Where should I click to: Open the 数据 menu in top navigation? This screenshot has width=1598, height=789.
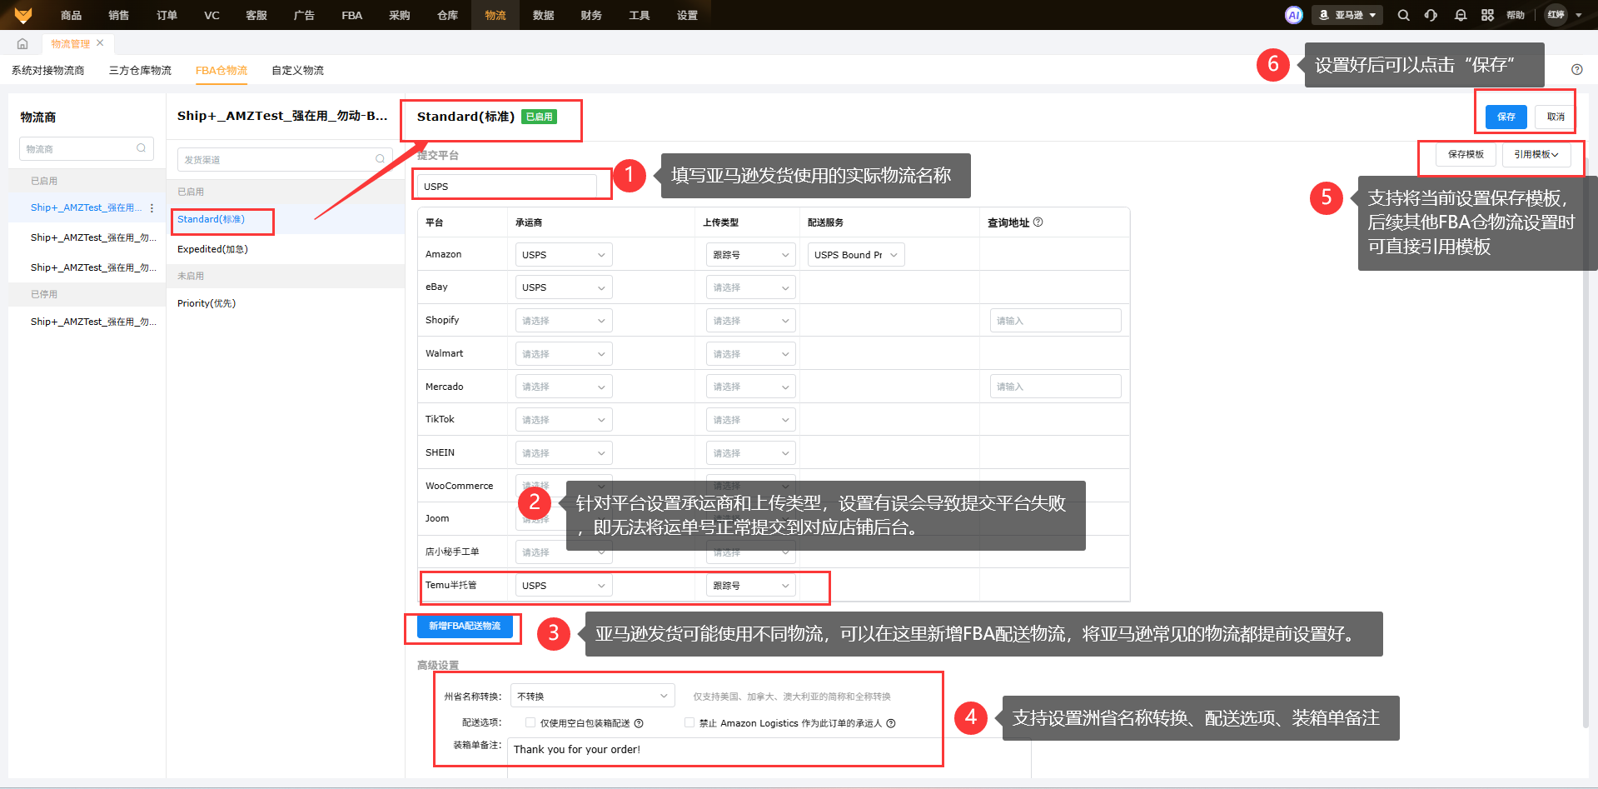543,15
